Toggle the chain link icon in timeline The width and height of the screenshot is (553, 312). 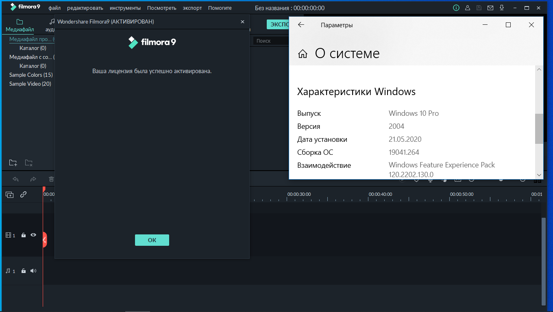click(23, 195)
